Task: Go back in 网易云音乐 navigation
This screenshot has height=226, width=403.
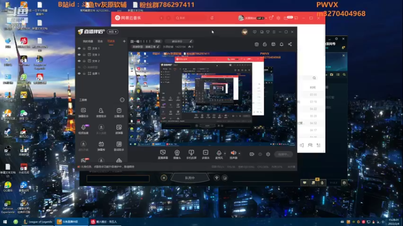Action: click(161, 18)
